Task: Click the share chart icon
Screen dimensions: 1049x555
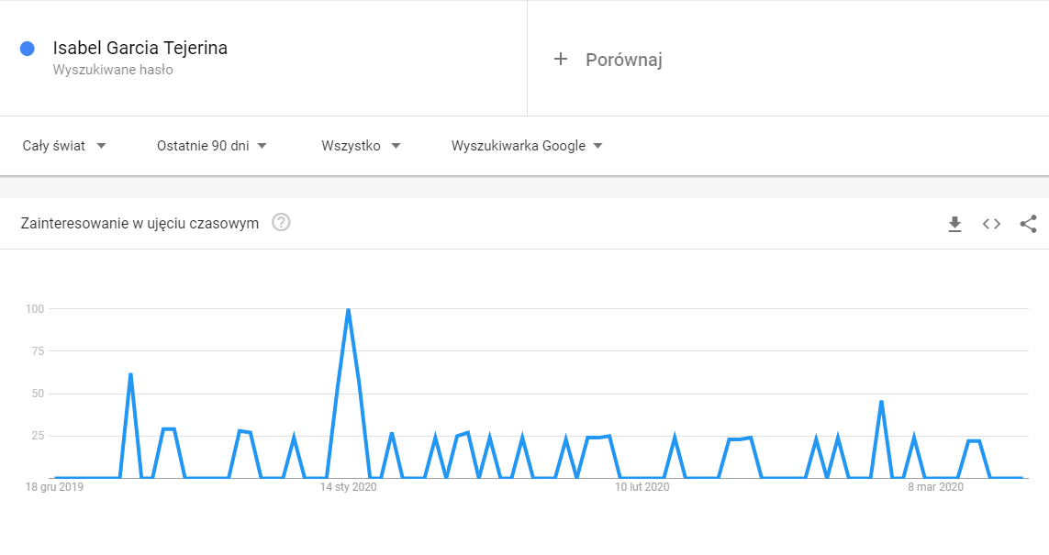Action: click(1028, 224)
